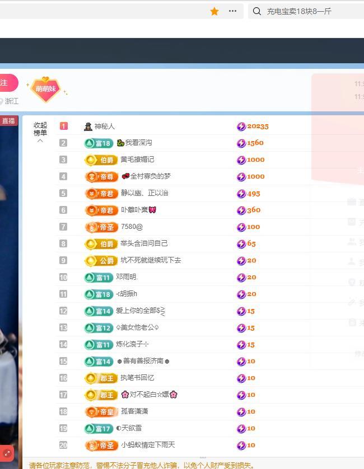
Task: Click the 1560 contribution value
Action: click(255, 143)
